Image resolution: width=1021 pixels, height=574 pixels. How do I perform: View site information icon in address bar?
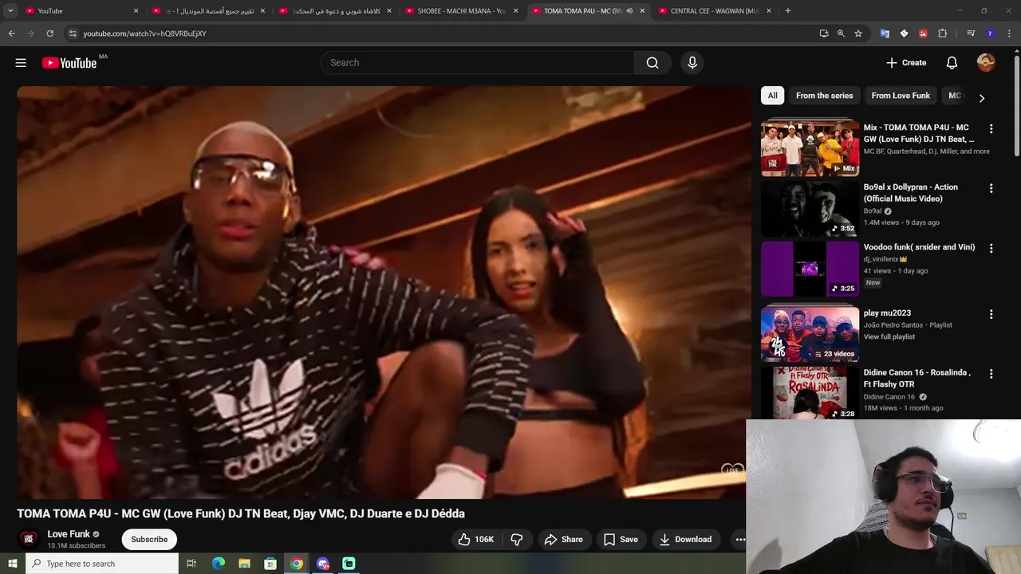click(x=73, y=33)
